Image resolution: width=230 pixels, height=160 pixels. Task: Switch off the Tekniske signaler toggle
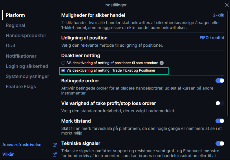[220, 143]
